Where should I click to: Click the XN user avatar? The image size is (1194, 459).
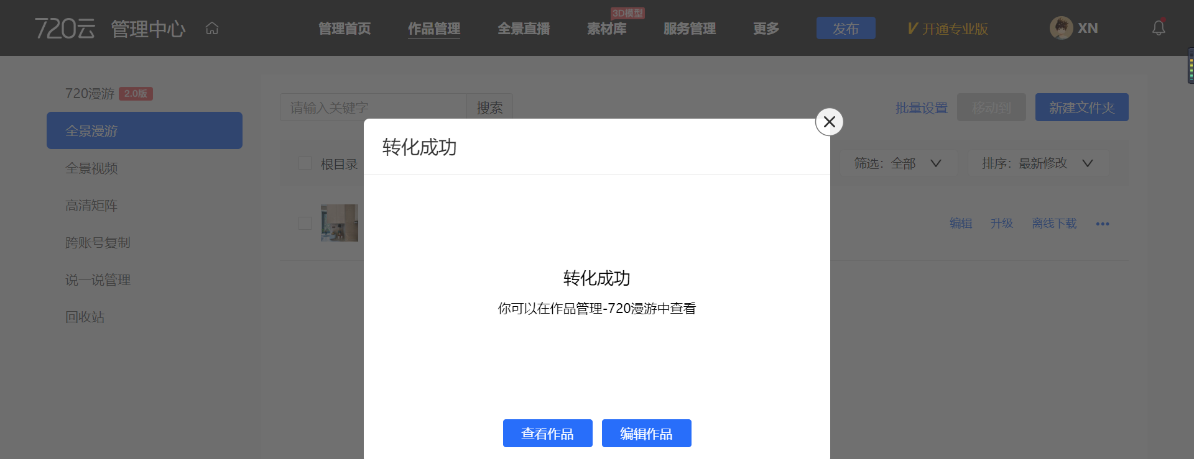(x=1061, y=28)
